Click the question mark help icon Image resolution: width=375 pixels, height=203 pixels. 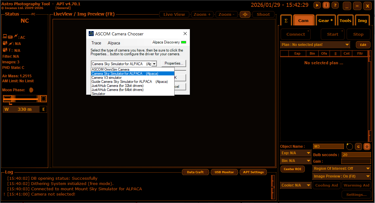[x=335, y=5]
